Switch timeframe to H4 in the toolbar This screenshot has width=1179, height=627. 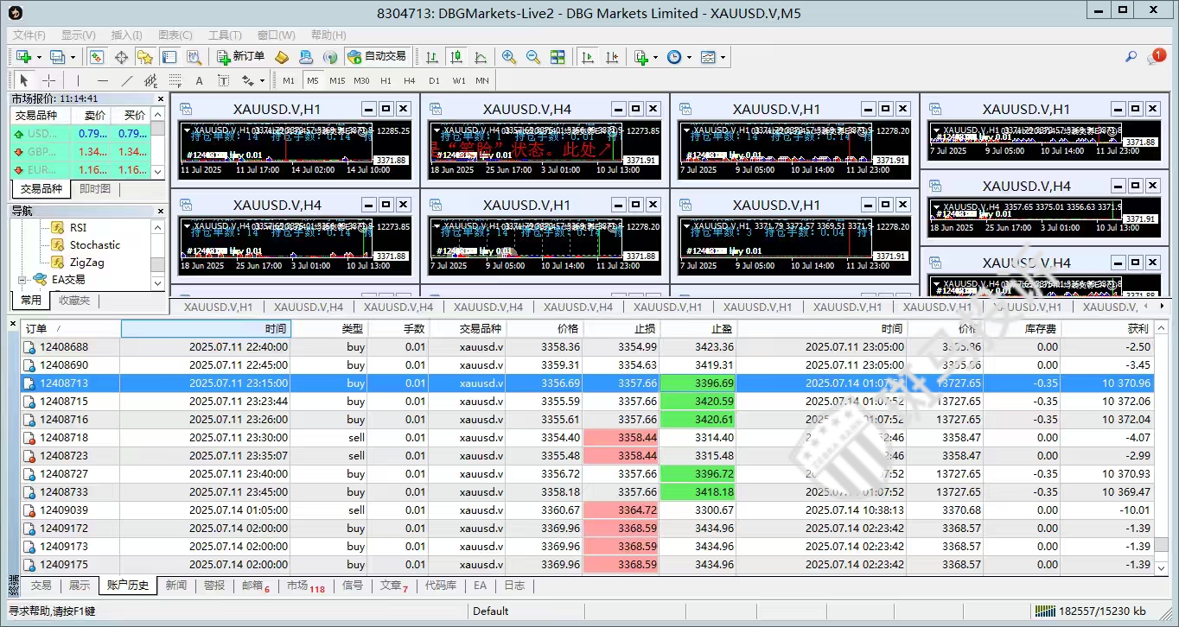point(410,80)
